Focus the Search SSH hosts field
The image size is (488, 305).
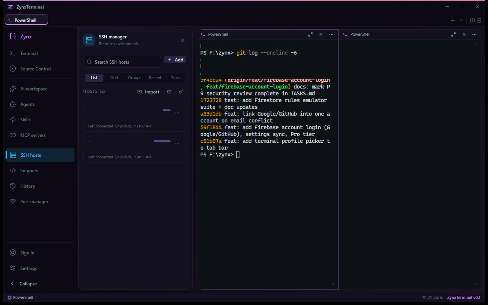pyautogui.click(x=122, y=62)
